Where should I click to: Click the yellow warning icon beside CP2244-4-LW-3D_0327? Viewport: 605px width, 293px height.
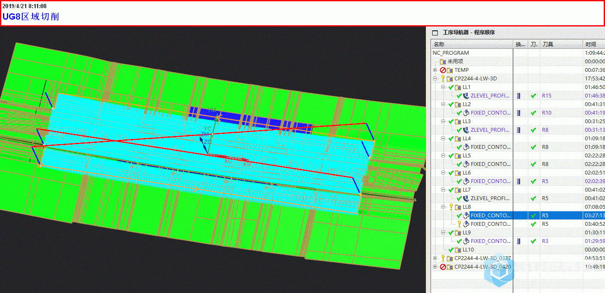tap(443, 258)
